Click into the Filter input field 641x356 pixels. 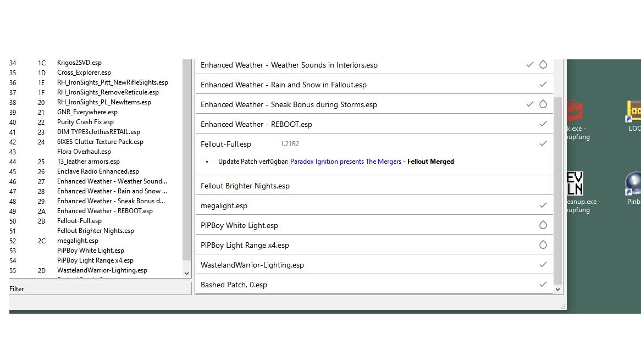(x=100, y=289)
